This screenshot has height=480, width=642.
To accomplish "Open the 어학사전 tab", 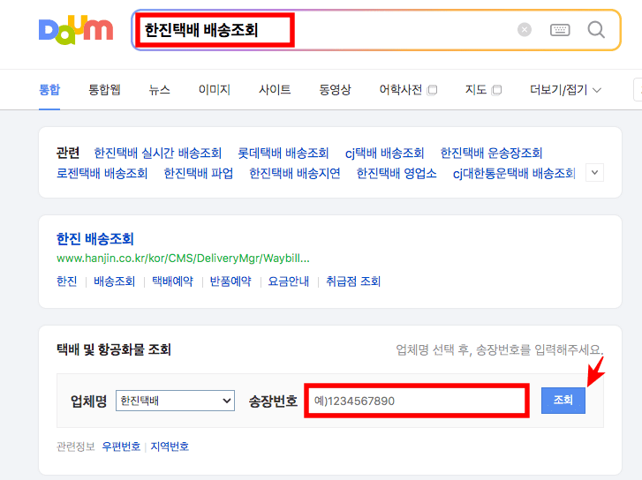I will [x=400, y=90].
